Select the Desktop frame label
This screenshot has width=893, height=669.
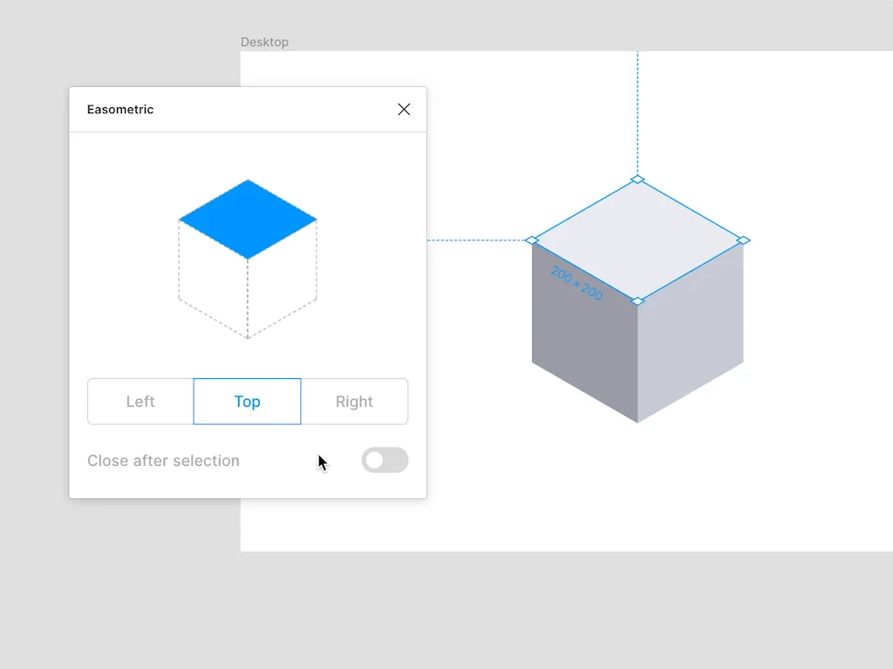click(264, 41)
